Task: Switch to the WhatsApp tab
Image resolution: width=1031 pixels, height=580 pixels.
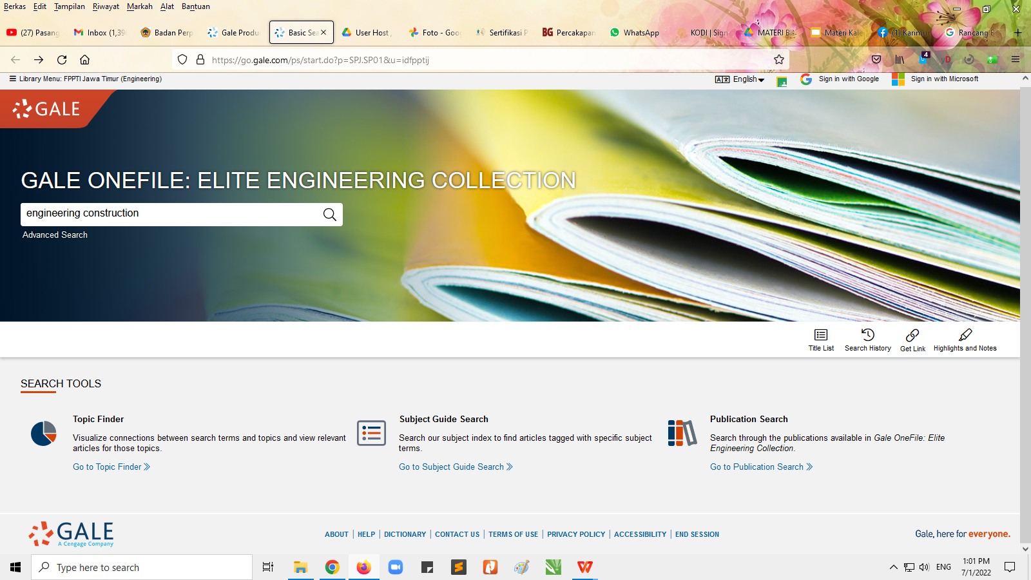Action: click(635, 32)
